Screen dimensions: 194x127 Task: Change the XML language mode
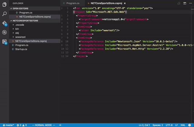coord(183,125)
